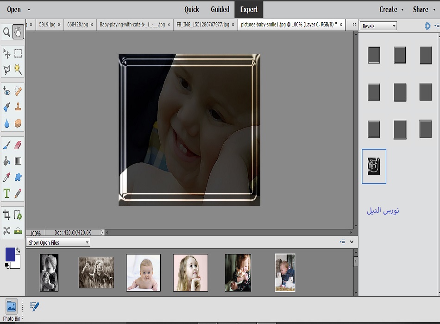
Task: Reset to default black and white colors
Action: [7, 265]
